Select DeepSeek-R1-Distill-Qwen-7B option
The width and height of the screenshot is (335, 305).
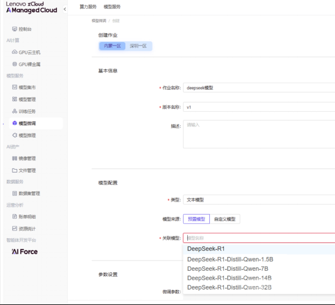pyautogui.click(x=259, y=269)
